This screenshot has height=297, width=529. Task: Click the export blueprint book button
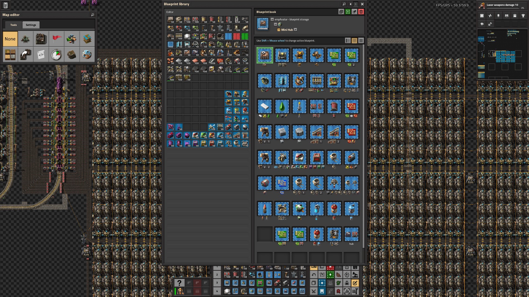[354, 12]
